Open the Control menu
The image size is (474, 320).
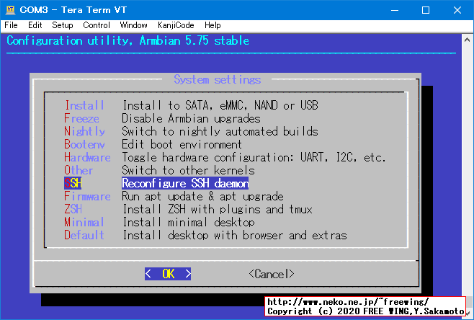(97, 25)
